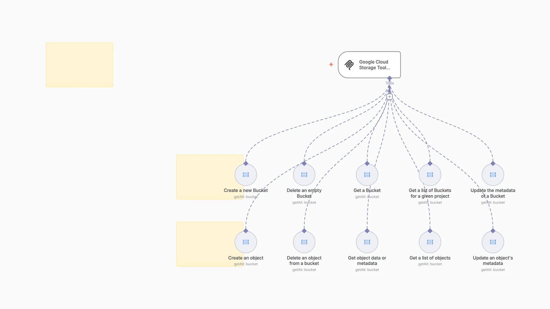Select the 'Get a list of Buckets' icon
The image size is (550, 309).
[x=430, y=175]
